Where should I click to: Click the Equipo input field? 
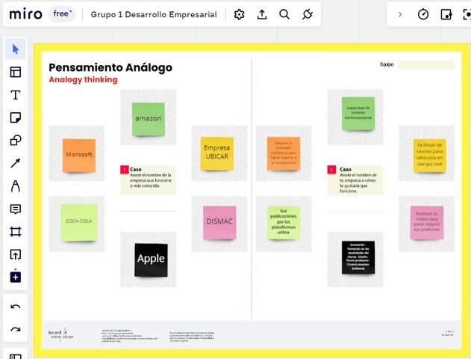pyautogui.click(x=425, y=65)
